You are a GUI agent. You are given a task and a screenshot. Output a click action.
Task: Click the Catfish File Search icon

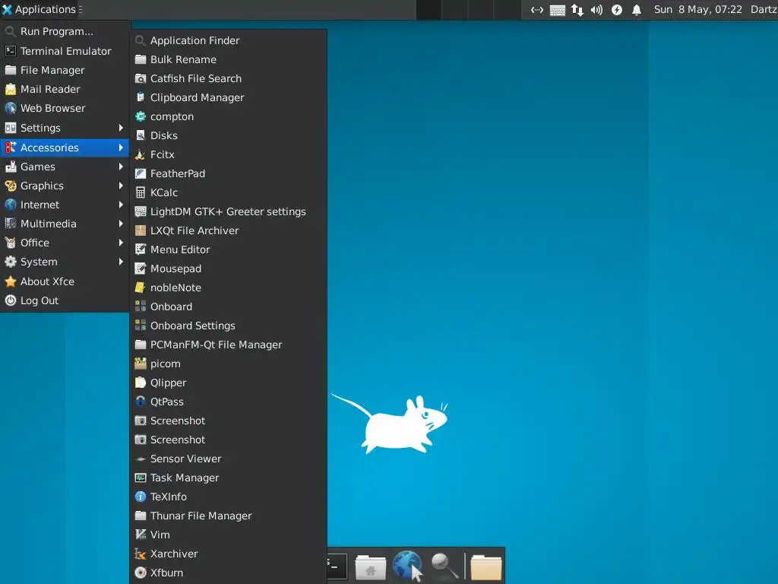click(141, 78)
